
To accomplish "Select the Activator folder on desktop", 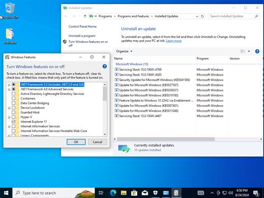I will [x=10, y=36].
